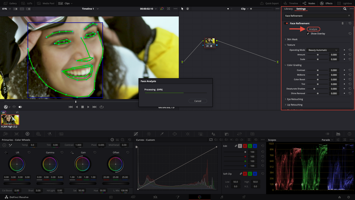Screen dimensions: 355x200
Task: Click the Contrast slider in Color Grading
Action: 318,70
